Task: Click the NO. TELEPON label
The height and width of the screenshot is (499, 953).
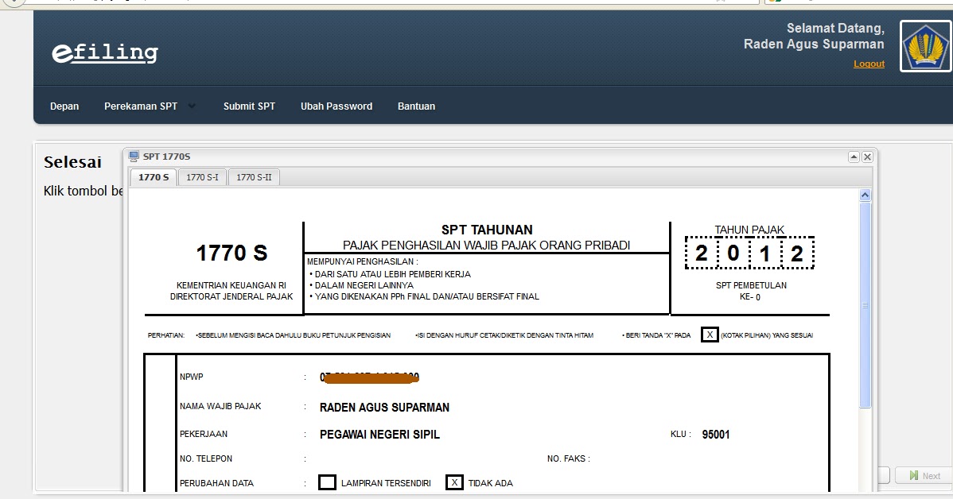Action: point(206,459)
